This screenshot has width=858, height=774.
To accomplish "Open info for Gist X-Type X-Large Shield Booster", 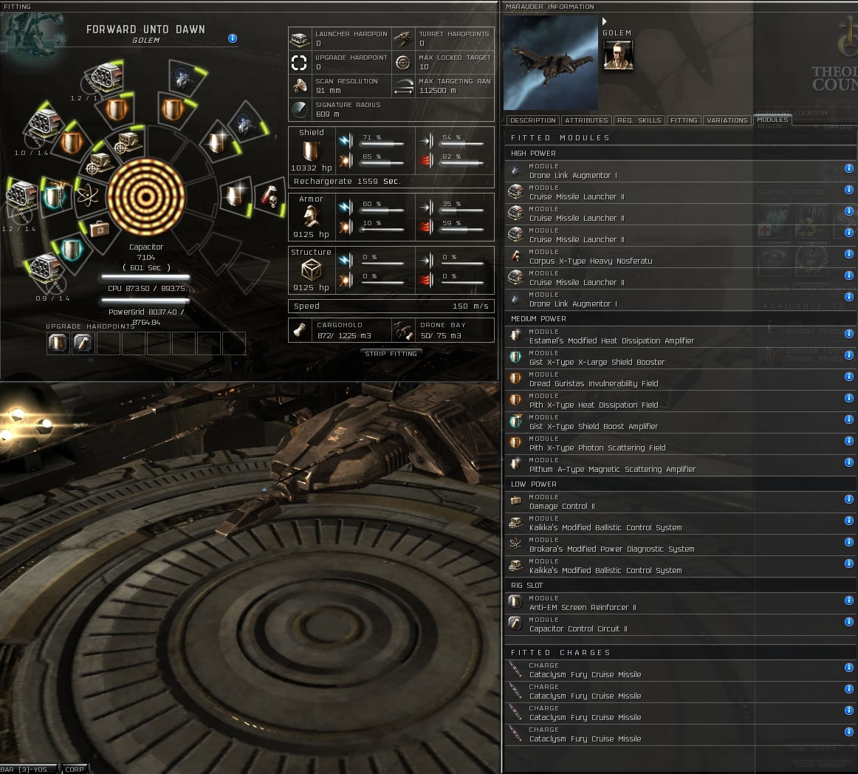I will point(848,355).
